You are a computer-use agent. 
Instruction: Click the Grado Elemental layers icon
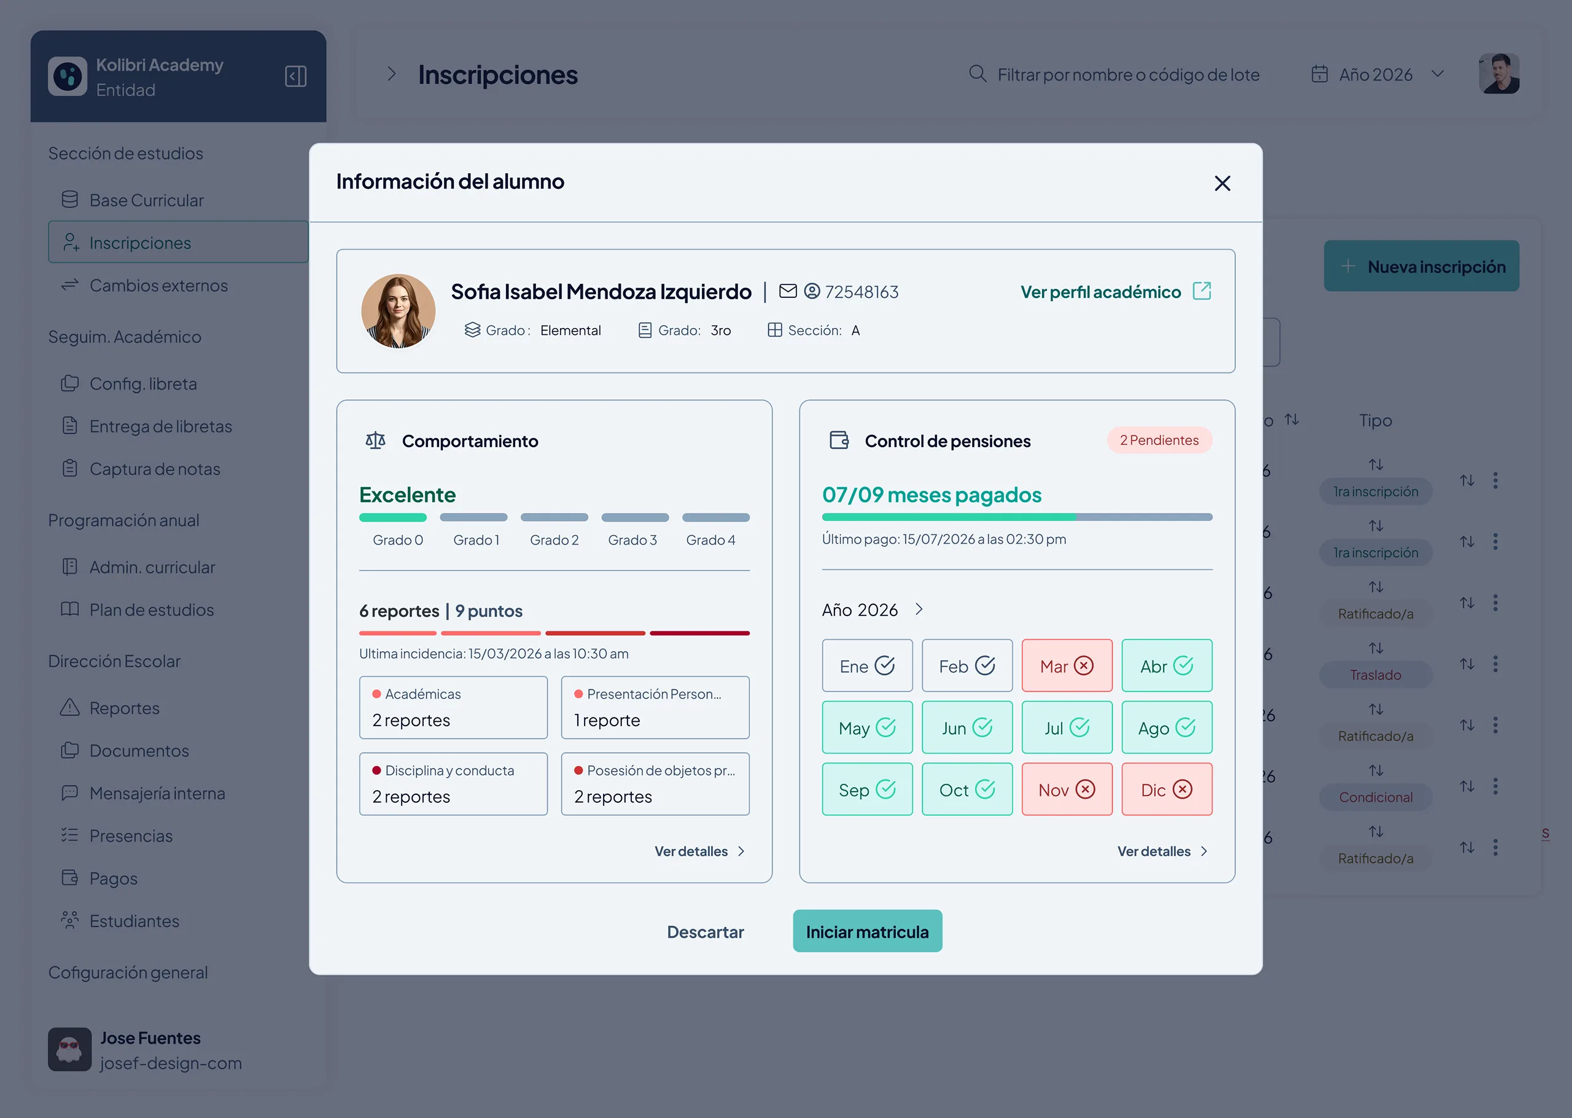pyautogui.click(x=472, y=330)
